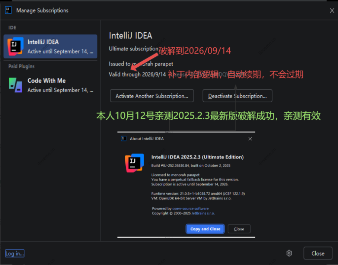Select the IntelliJ IDEA subscription entry

point(50,46)
